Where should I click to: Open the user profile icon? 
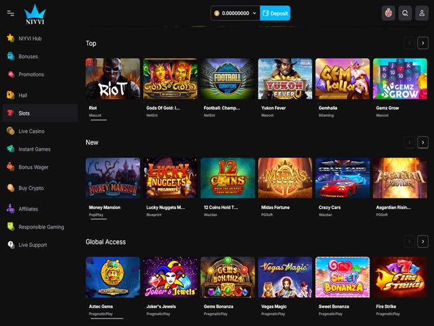[421, 13]
